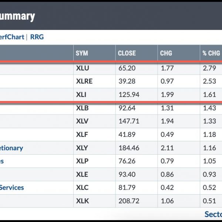Sort by the CLOSE column header
The height and width of the screenshot is (222, 222).
point(127,53)
